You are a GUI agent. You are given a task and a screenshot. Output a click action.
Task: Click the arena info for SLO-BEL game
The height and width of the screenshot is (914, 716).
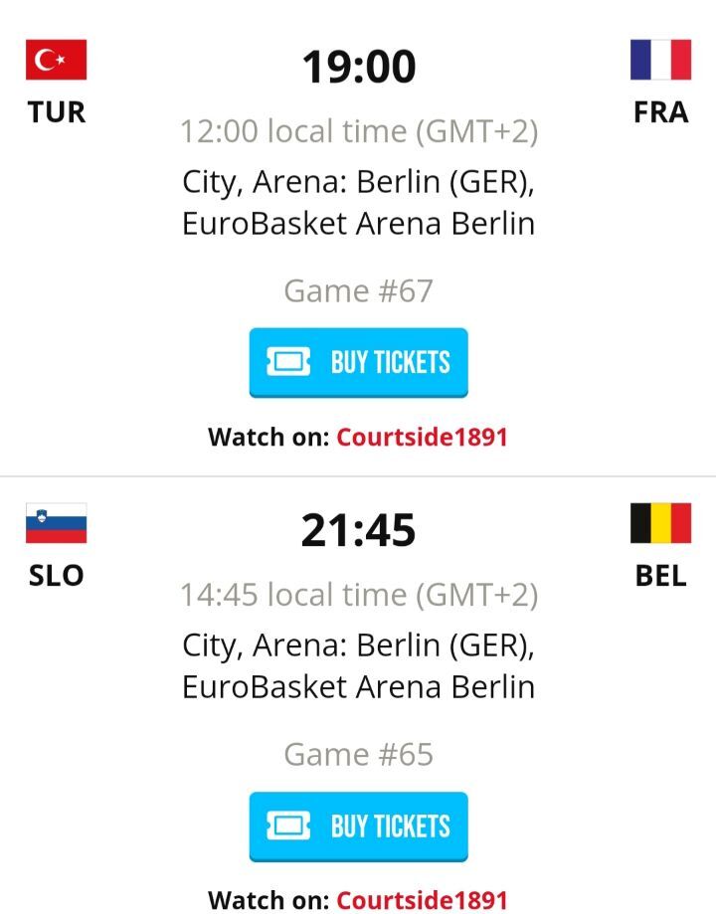click(x=358, y=666)
